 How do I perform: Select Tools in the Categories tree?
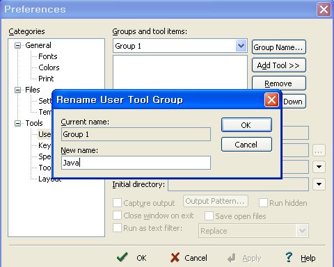click(34, 123)
